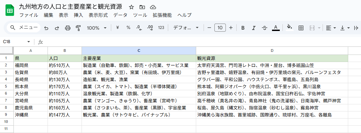Click the メニュー search box
Image resolution: width=361 pixels, height=133 pixels.
[24, 28]
